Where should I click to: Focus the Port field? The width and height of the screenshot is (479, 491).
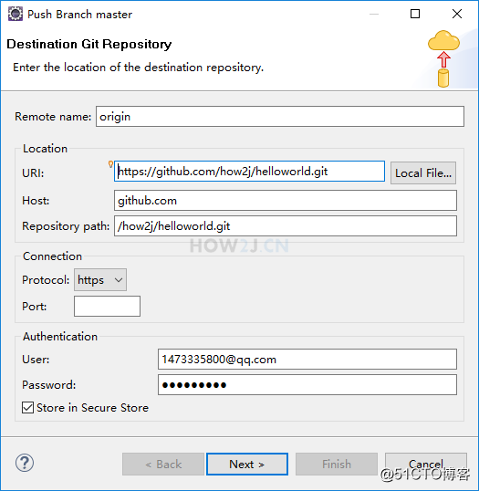click(107, 307)
